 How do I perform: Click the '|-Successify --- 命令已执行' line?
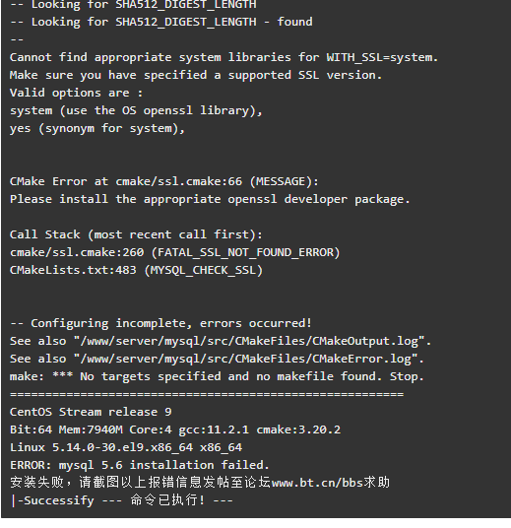tap(121, 500)
